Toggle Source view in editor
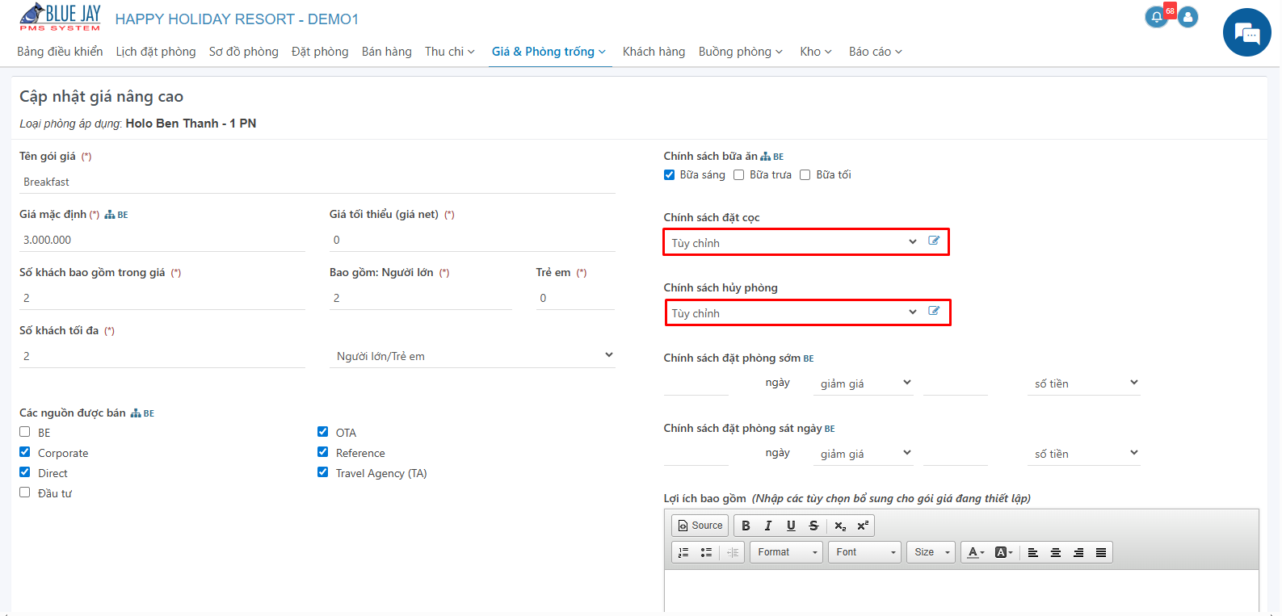The height and width of the screenshot is (616, 1282). point(700,526)
